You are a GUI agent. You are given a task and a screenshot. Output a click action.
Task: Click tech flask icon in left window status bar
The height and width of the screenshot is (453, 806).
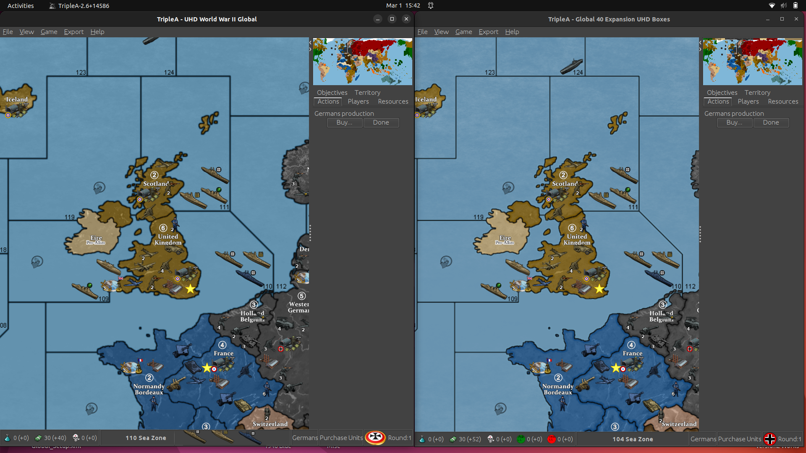(x=7, y=438)
